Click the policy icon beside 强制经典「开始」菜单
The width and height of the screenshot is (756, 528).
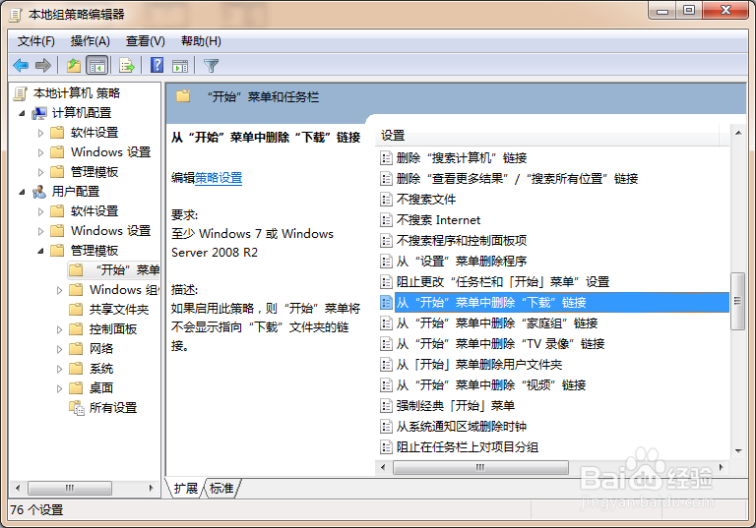(386, 406)
